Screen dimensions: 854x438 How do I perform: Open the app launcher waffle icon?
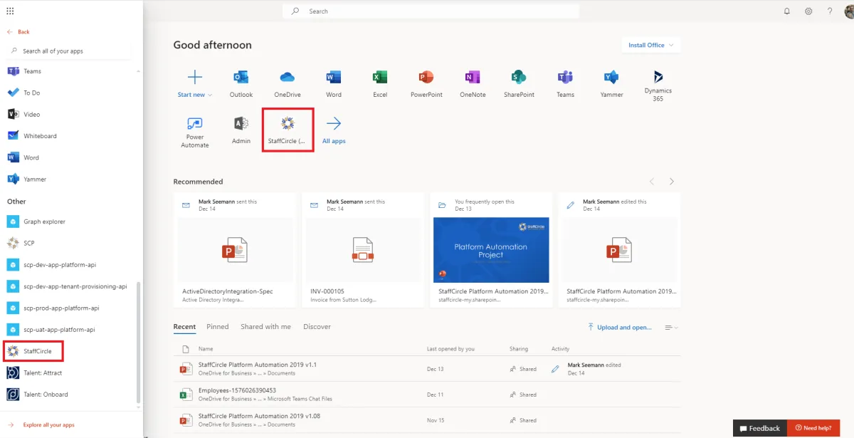click(10, 11)
